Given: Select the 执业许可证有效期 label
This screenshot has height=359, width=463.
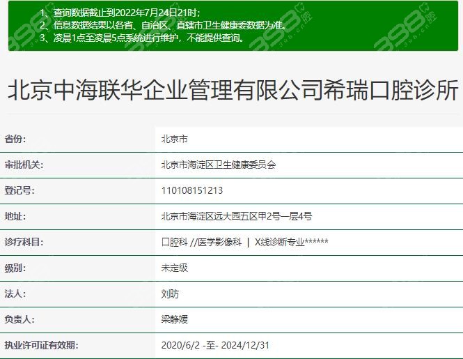Looking at the screenshot, I should pyautogui.click(x=41, y=345).
